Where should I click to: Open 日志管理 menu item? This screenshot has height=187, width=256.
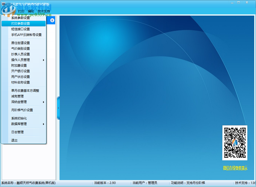pos(24,132)
